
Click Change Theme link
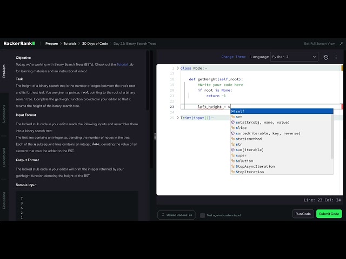pos(234,57)
